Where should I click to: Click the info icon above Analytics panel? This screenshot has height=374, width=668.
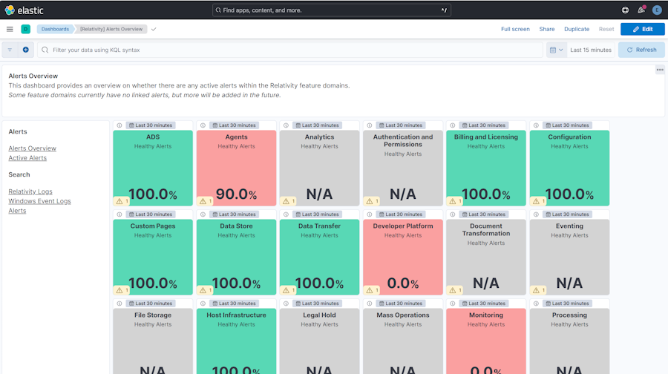click(286, 125)
